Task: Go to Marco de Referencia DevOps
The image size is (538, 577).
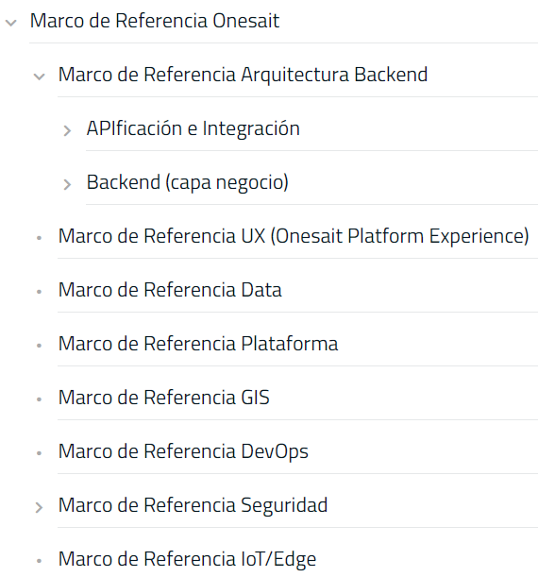Action: tap(183, 451)
